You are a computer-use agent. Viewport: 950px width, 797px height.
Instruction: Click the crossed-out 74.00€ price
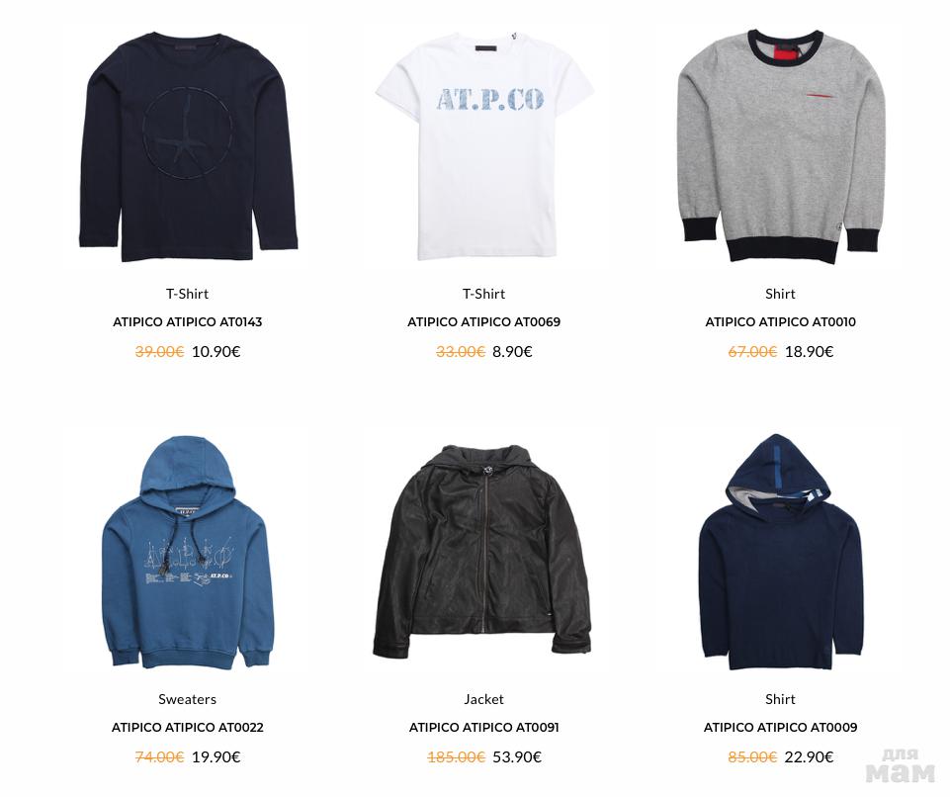[159, 757]
